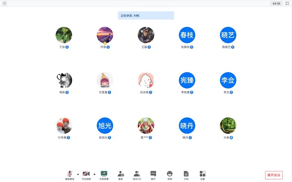Click the 正在讲话 speaking banner
The image size is (292, 182).
(146, 16)
